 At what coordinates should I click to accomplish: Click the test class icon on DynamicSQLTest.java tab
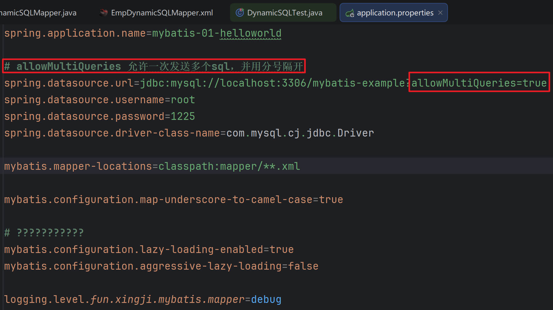pyautogui.click(x=240, y=12)
